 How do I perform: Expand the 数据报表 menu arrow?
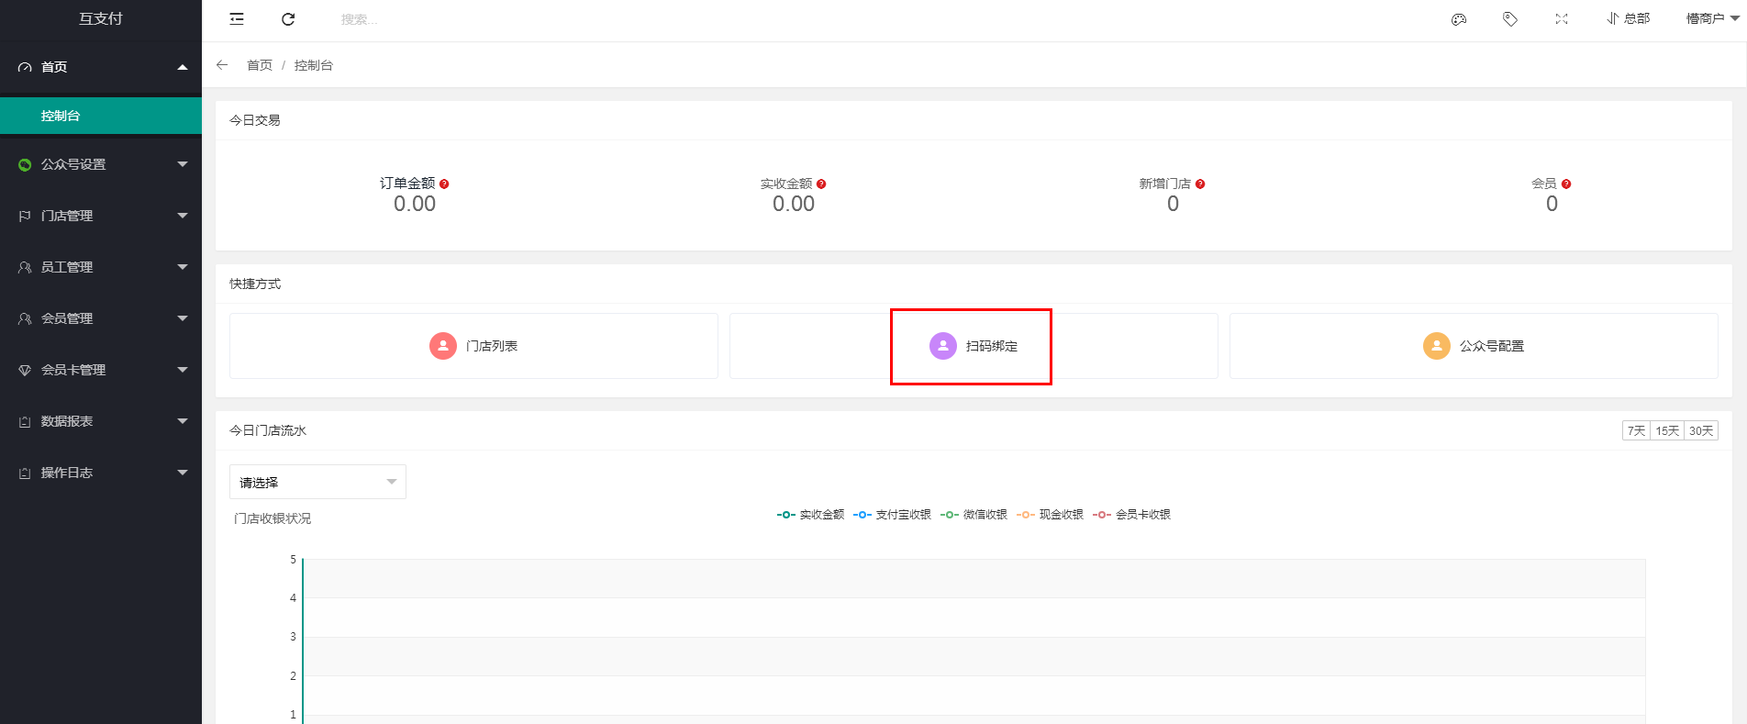point(183,421)
